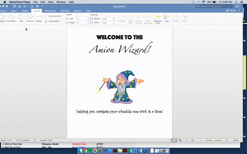247x154 pixels.
Task: Select the Print Layout view button
Action: pos(174,141)
